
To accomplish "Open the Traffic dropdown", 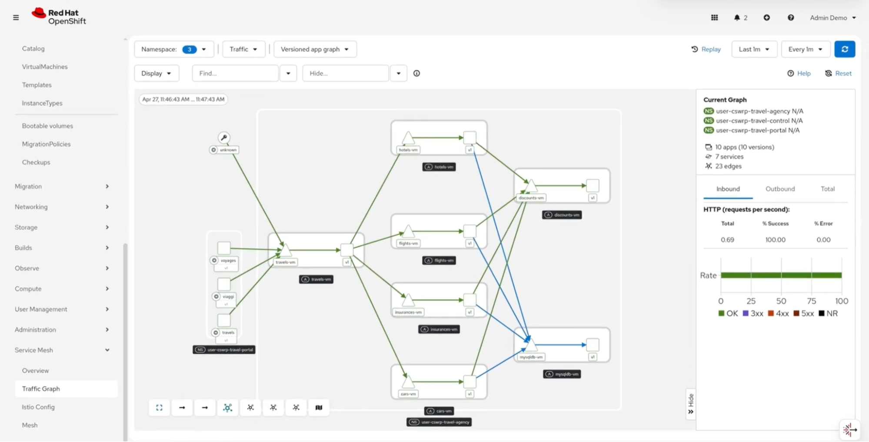I will pos(243,49).
